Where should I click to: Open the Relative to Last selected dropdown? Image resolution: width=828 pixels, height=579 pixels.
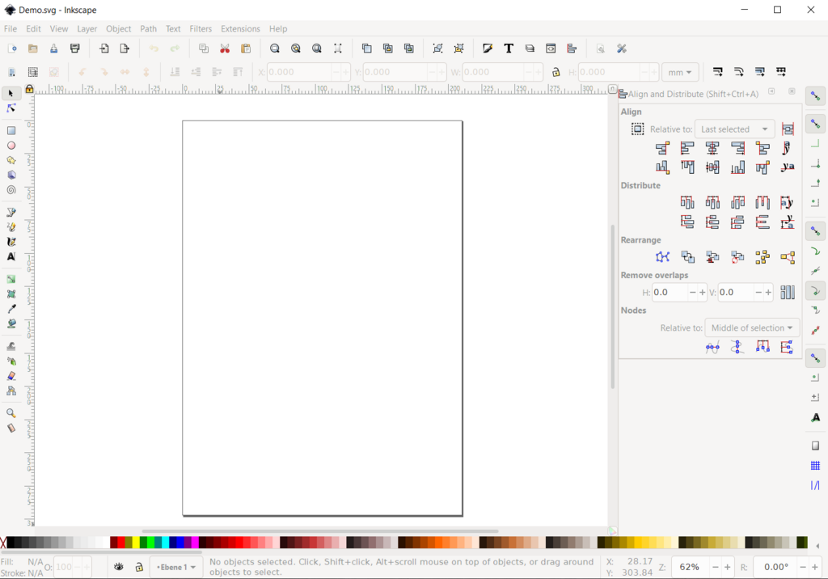coord(734,129)
